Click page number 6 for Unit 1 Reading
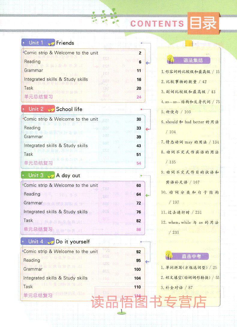This screenshot has height=327, width=237. coord(140,62)
